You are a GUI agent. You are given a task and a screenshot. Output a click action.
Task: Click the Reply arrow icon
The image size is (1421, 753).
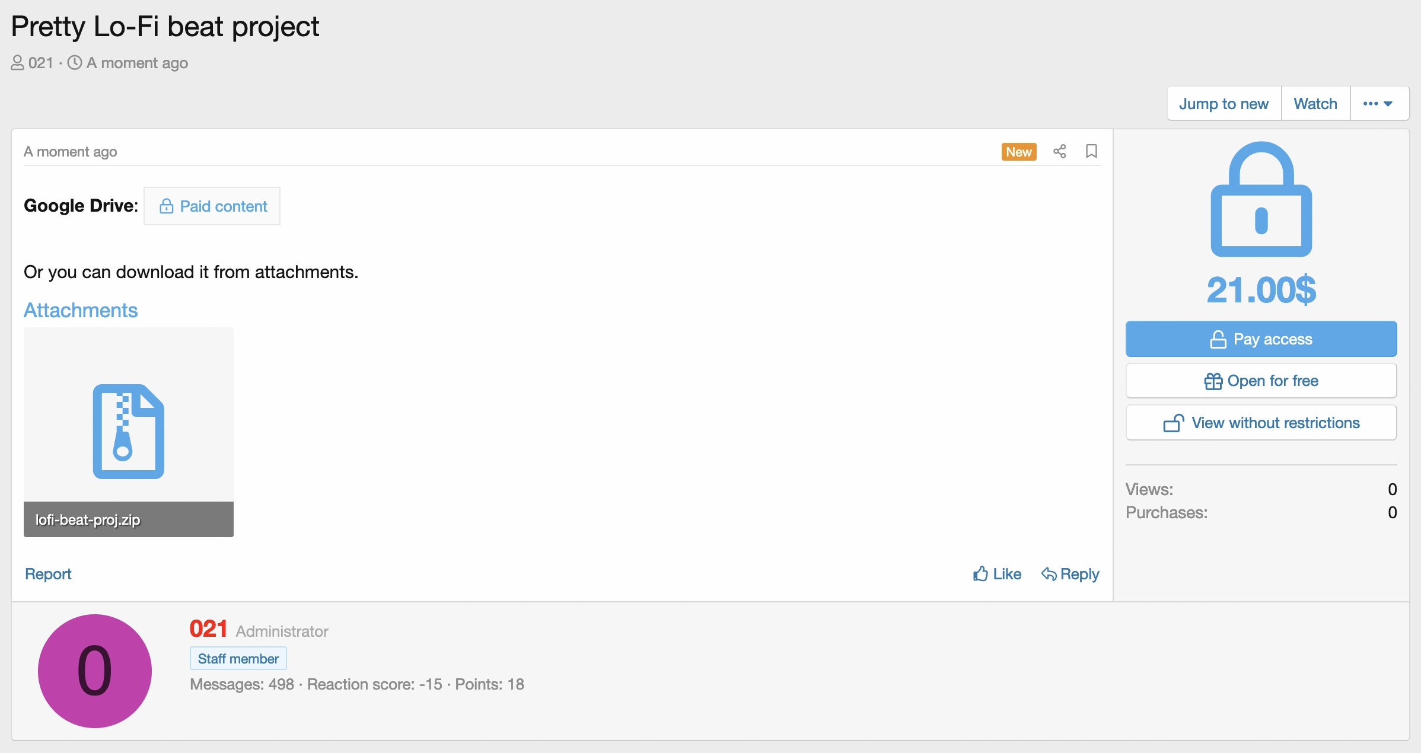[x=1049, y=574]
